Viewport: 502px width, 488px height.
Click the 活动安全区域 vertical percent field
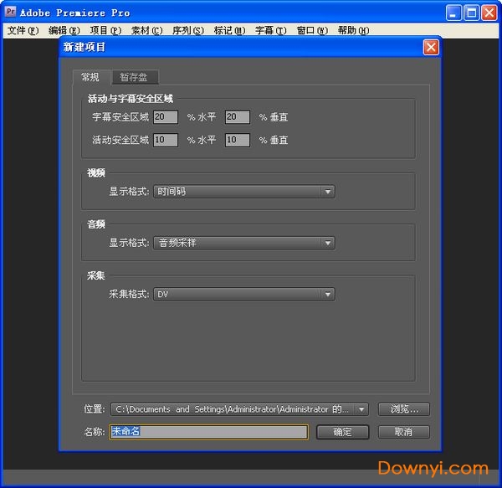click(238, 141)
